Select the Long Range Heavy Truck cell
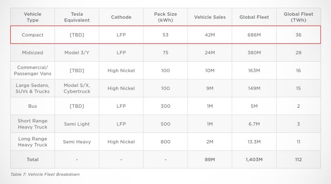Viewport: 331px width, 184px height. click(33, 142)
